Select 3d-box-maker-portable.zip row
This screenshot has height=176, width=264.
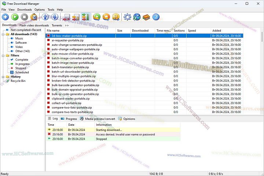(144, 36)
